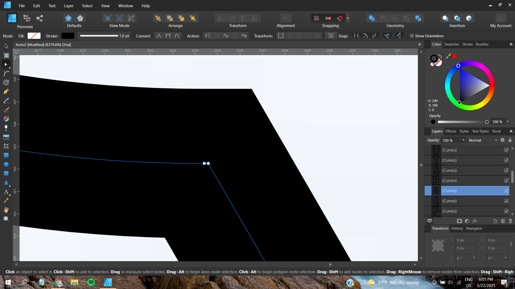
Task: Open Chrome from the taskbar
Action: click(x=58, y=283)
